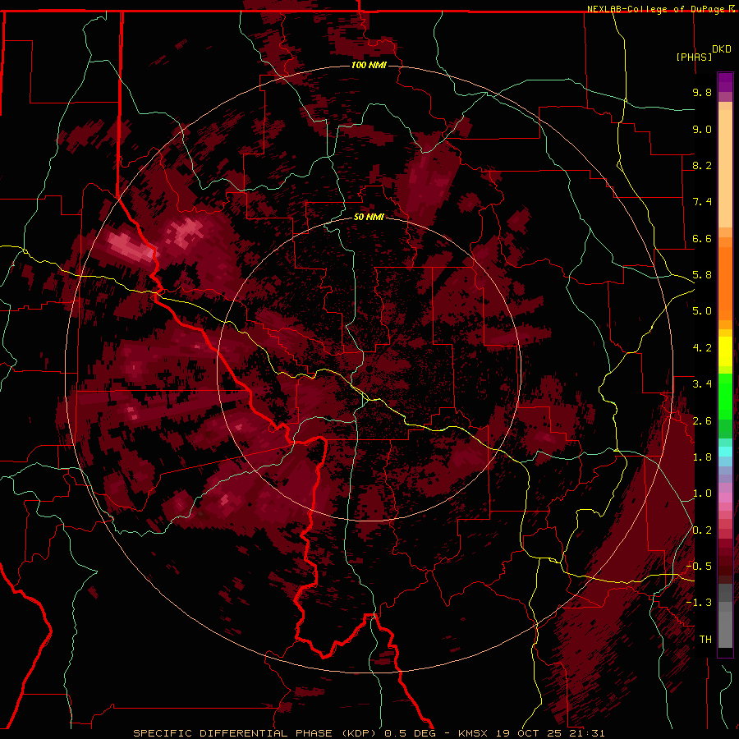This screenshot has height=739, width=739.
Task: Click the 3.4 scale value
Action: pos(702,384)
